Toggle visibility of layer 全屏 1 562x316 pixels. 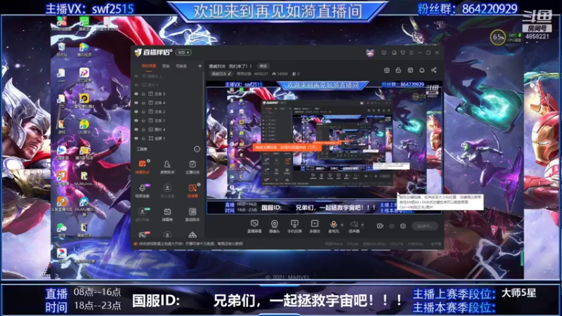(x=136, y=138)
